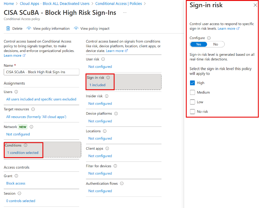Image resolution: width=262 pixels, height=208 pixels.
Task: Click the info icon beside Sign-in risk
Action: (x=108, y=78)
